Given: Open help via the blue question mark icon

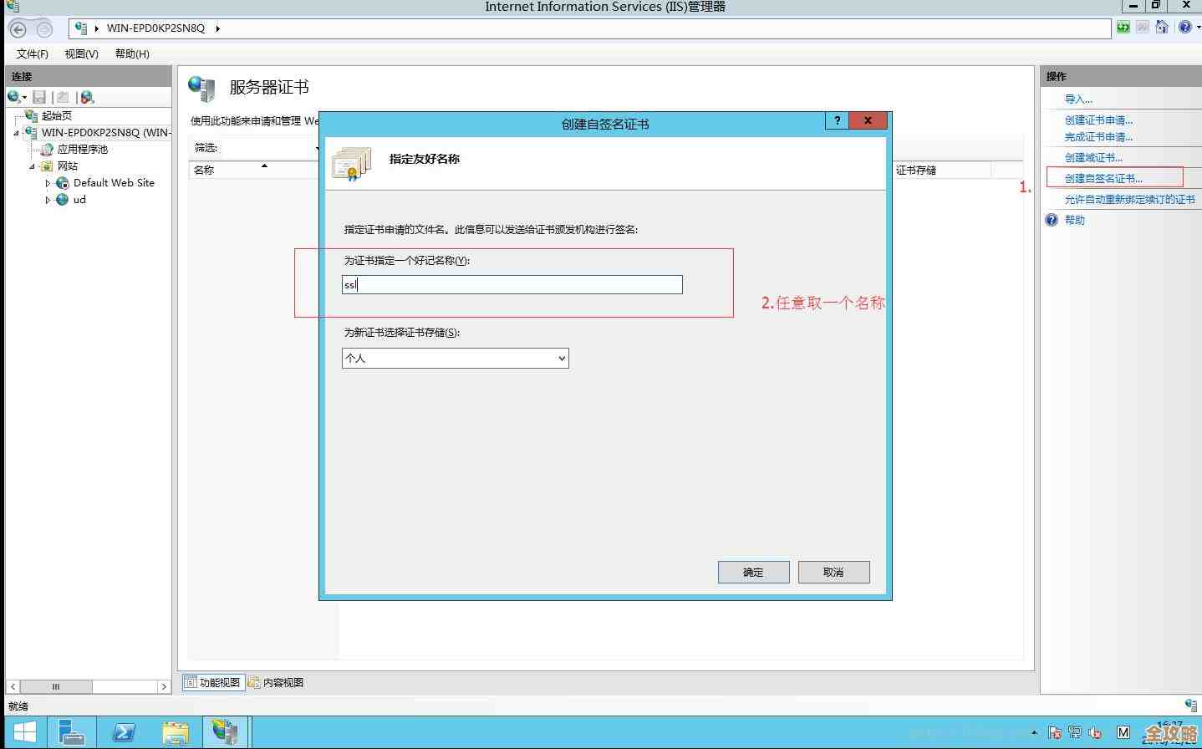Looking at the screenshot, I should click(1184, 27).
